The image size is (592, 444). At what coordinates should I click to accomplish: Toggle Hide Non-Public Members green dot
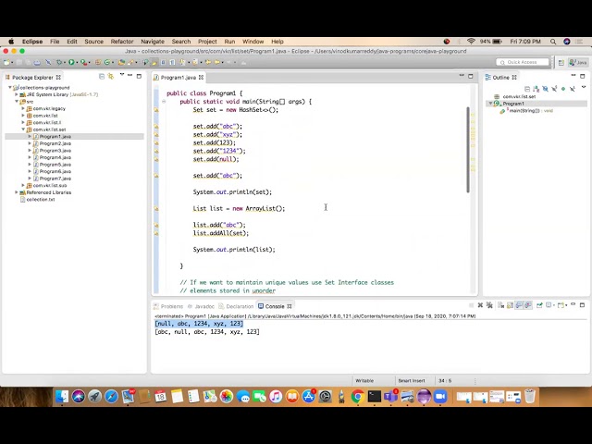[563, 89]
